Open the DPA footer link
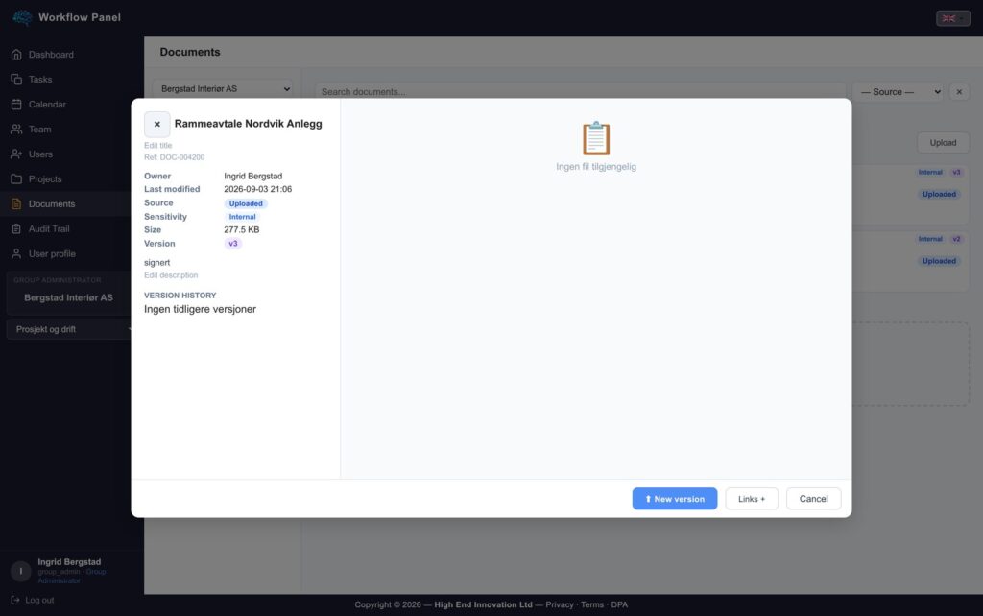This screenshot has width=983, height=616. pos(619,604)
